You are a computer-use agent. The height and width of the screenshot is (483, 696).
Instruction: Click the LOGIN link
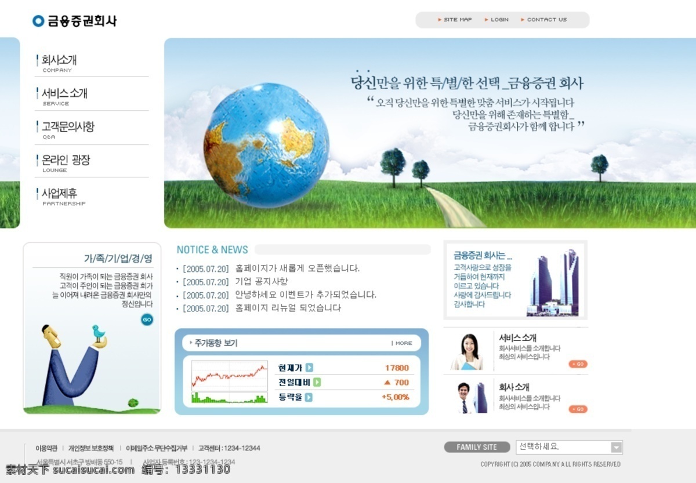click(496, 20)
